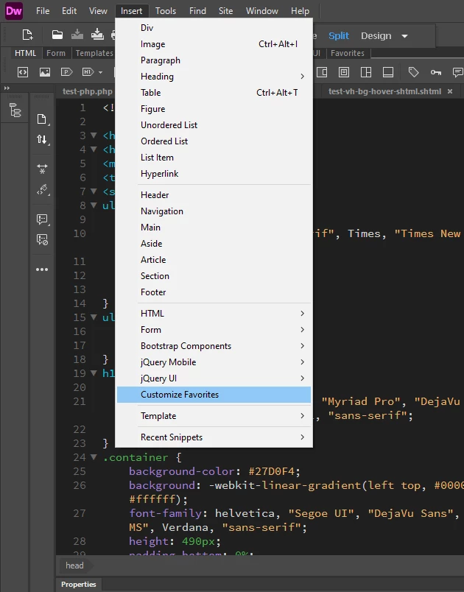This screenshot has height=592, width=464.
Task: Open the Edit menu
Action: tap(69, 11)
